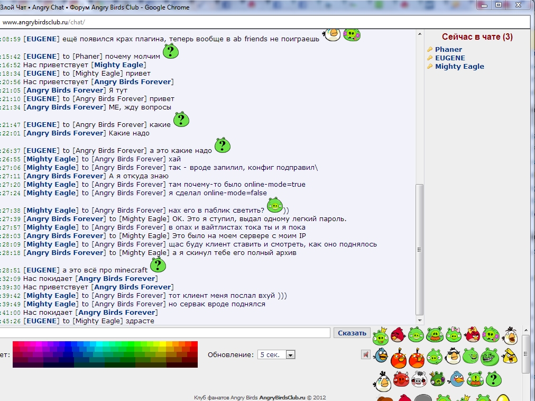This screenshot has height=401, width=535.
Task: Insert the question mark pig from emoticon panel
Action: [x=493, y=379]
